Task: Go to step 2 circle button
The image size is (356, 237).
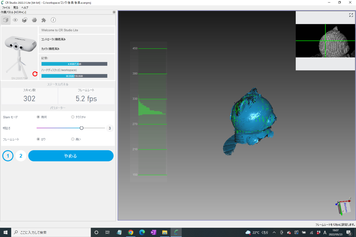Action: [x=21, y=156]
